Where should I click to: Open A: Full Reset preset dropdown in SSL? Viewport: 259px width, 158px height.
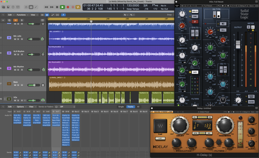pos(208,6)
